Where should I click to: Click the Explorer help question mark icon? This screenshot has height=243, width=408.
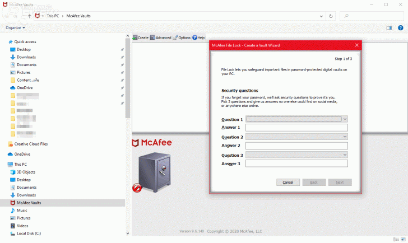click(x=401, y=28)
